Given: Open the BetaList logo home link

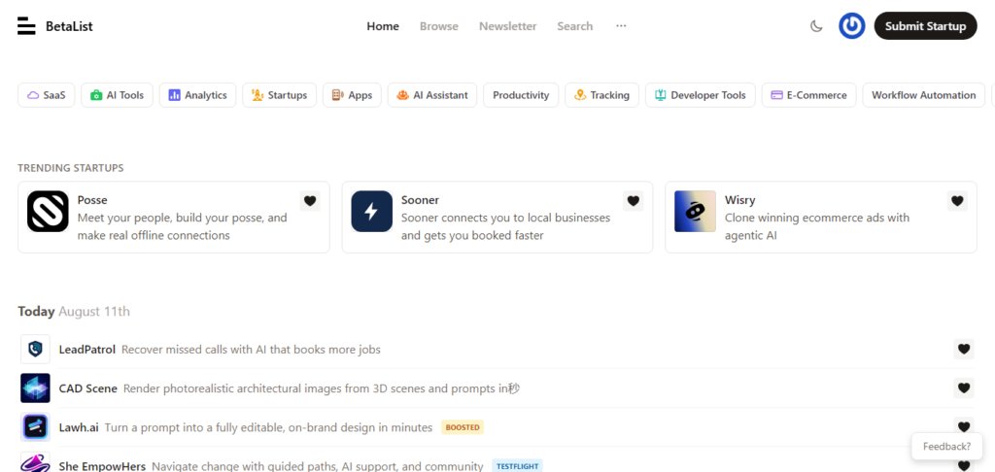Looking at the screenshot, I should click(x=55, y=26).
